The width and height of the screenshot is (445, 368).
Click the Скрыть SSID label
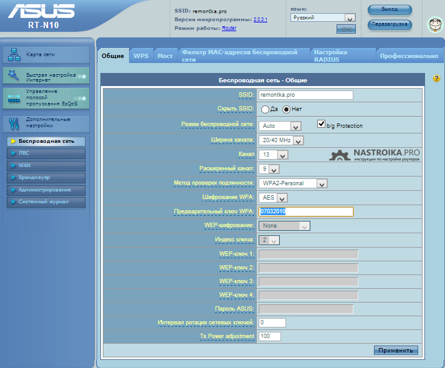point(236,109)
